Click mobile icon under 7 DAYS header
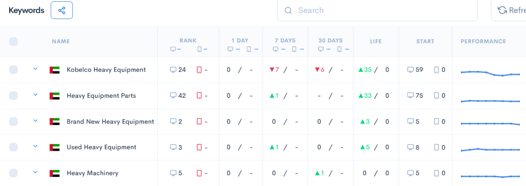Screen dimensions: 526x186 pos(294,49)
